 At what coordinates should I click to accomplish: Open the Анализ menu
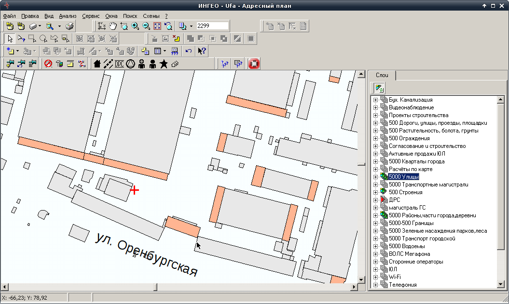coord(68,16)
